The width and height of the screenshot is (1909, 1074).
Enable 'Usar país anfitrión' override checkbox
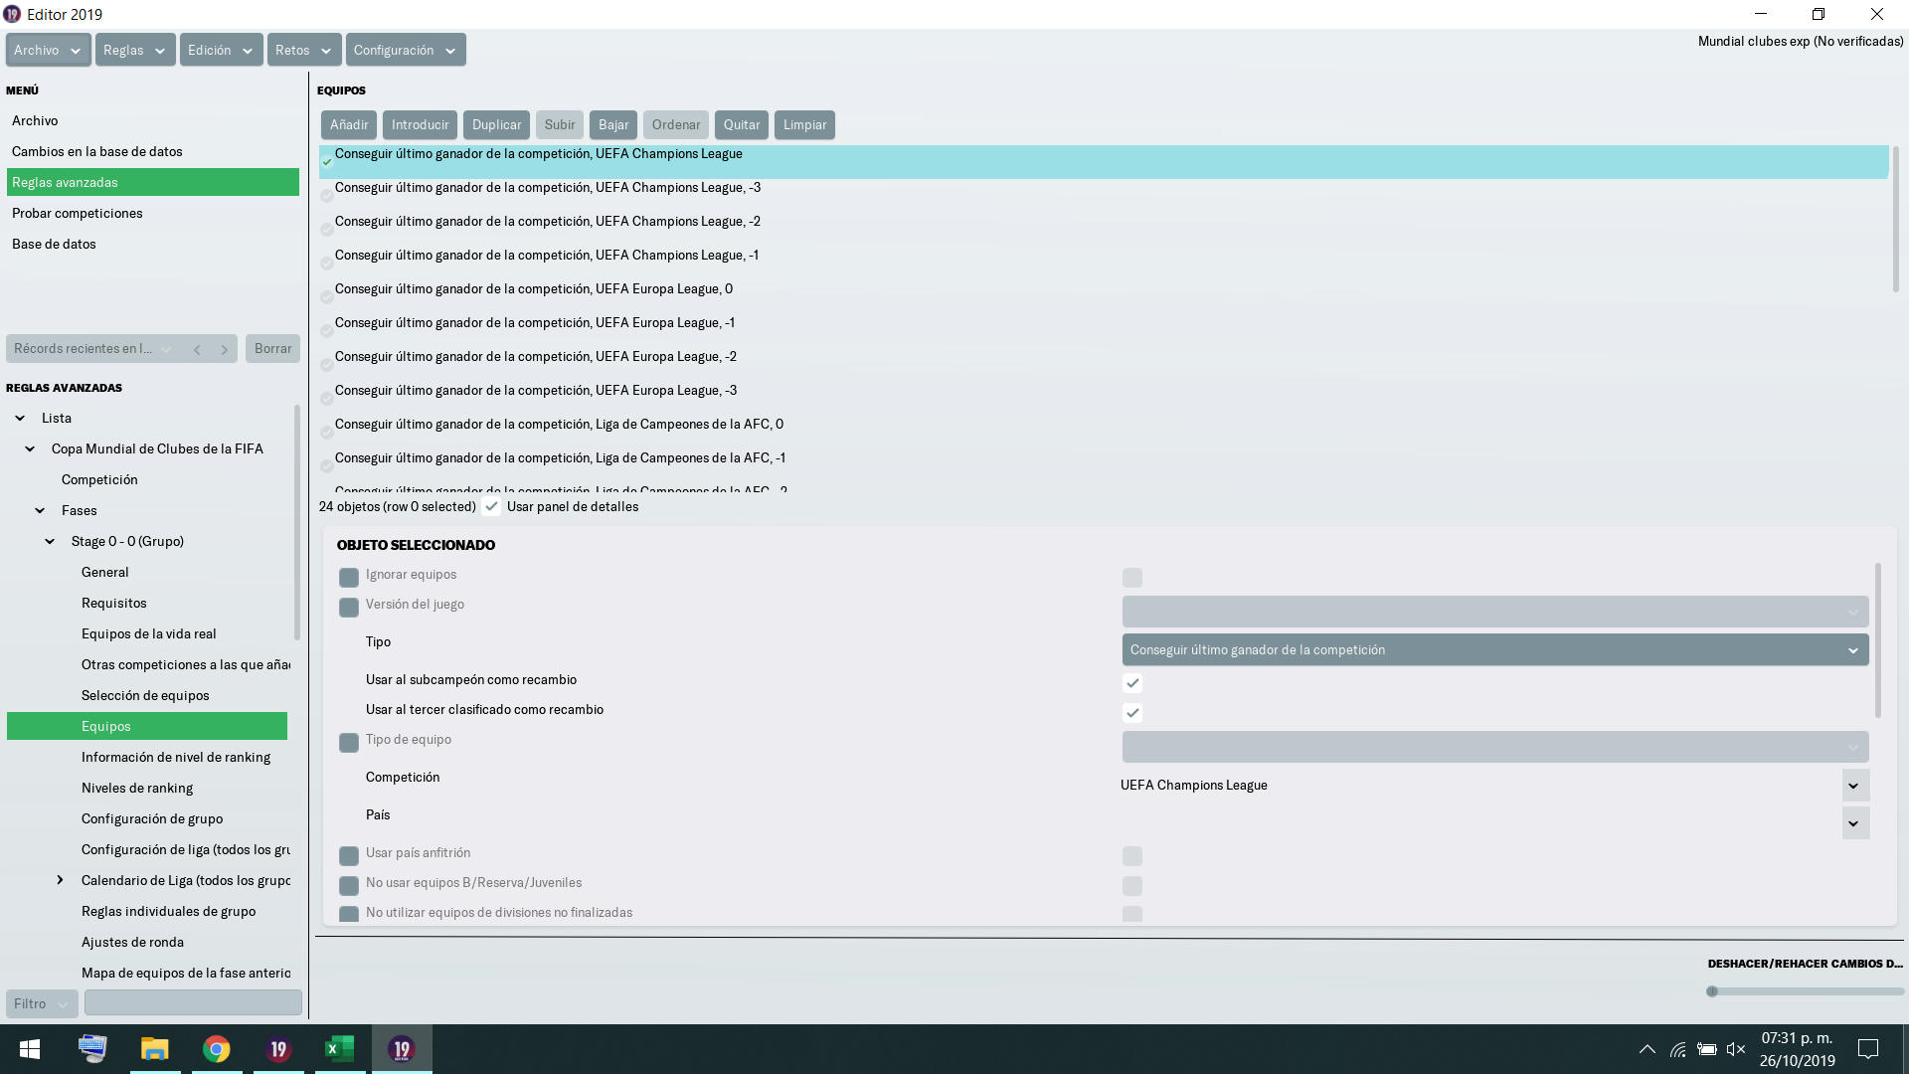(349, 856)
